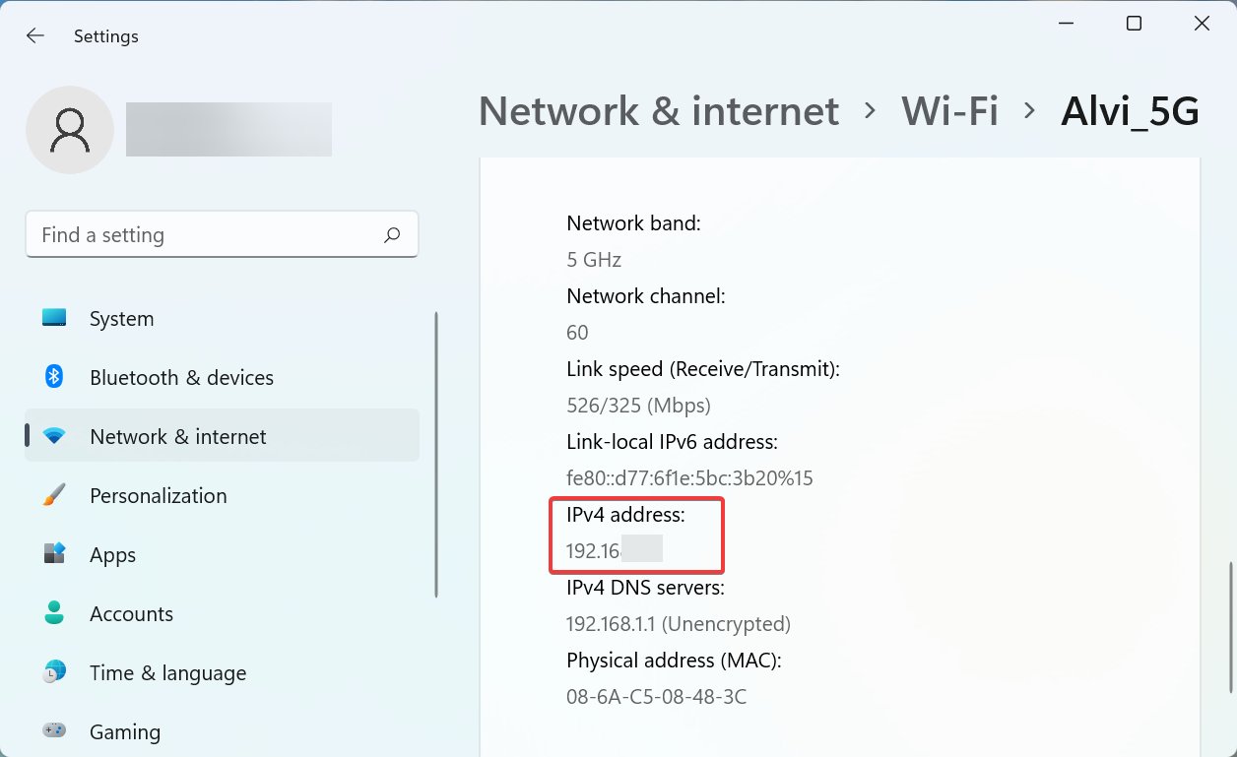This screenshot has width=1237, height=757.
Task: Navigate to Wi-Fi breadcrumb
Action: click(x=949, y=111)
